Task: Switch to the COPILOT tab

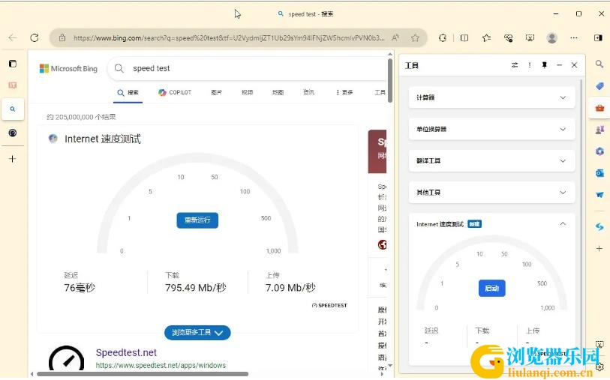Action: pos(175,92)
